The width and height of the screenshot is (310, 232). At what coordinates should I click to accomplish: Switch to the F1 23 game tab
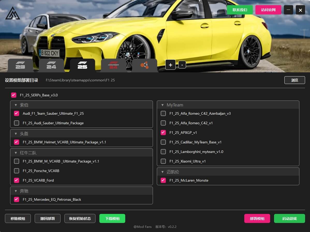[x=20, y=65]
